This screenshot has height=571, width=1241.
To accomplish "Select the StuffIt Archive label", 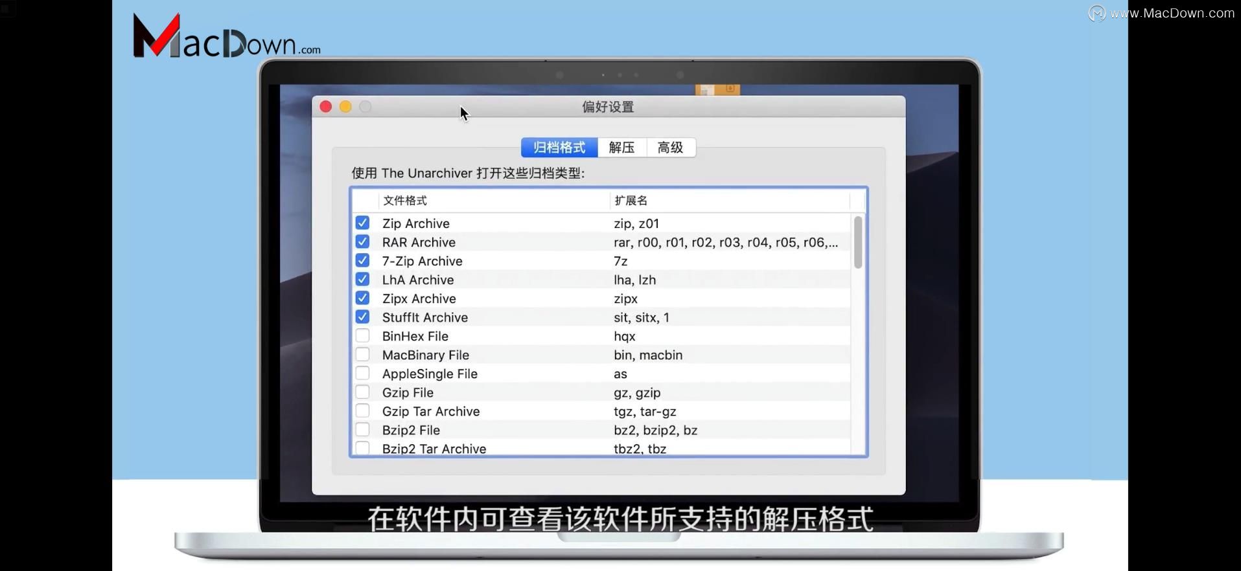I will click(425, 317).
